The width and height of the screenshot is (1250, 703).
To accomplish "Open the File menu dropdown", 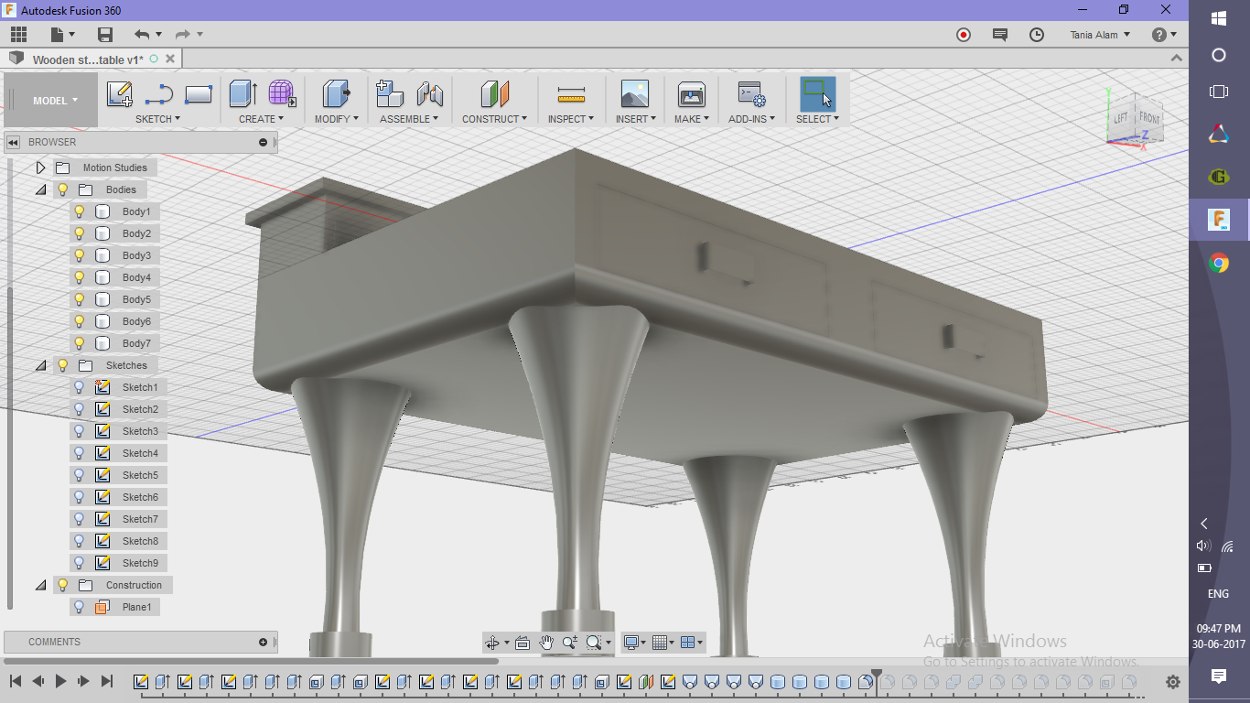I will tap(63, 35).
